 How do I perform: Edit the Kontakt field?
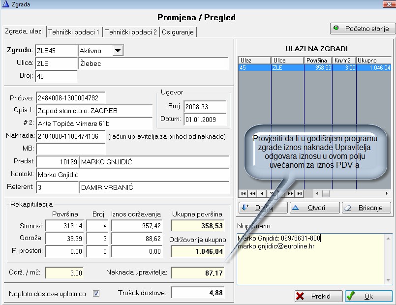(133, 175)
